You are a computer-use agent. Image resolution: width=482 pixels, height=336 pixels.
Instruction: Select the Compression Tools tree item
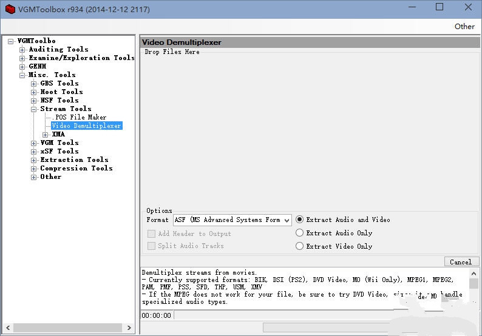(x=76, y=169)
